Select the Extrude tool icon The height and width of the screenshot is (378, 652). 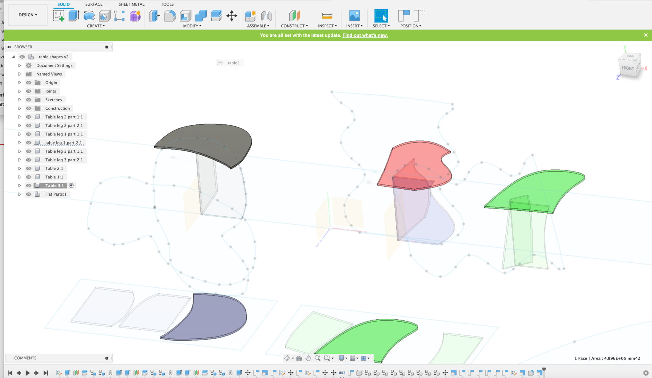[74, 16]
